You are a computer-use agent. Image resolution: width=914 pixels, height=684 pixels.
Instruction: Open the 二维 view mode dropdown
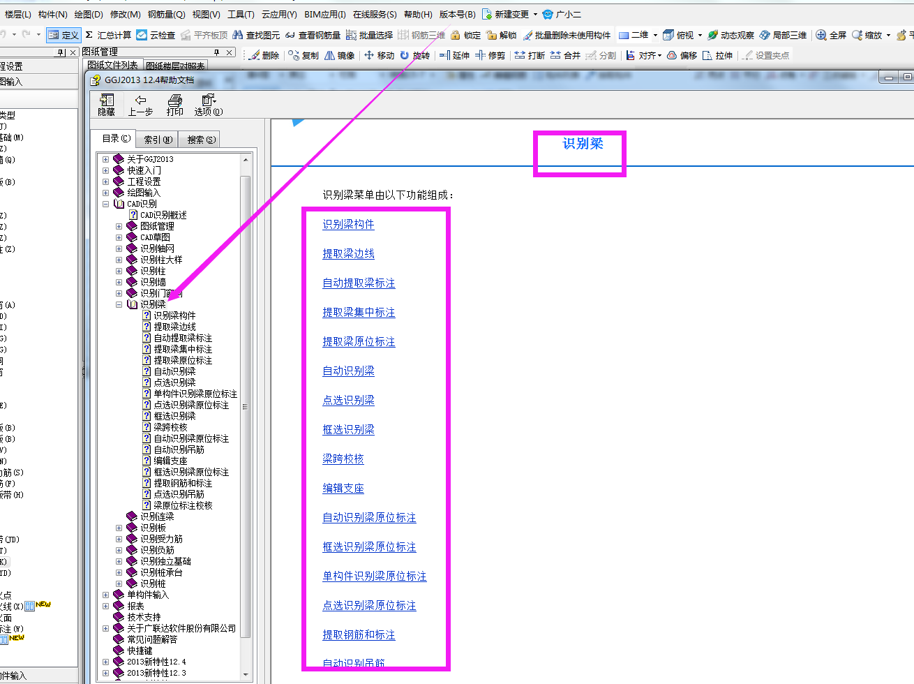(655, 35)
